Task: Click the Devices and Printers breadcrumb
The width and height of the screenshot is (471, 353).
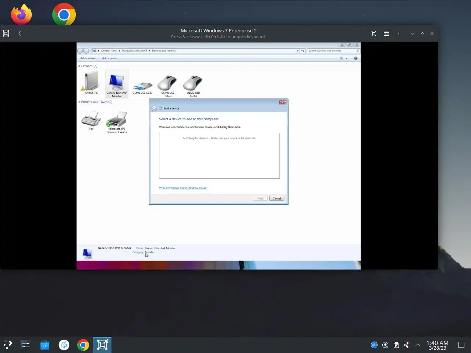Action: (x=164, y=51)
